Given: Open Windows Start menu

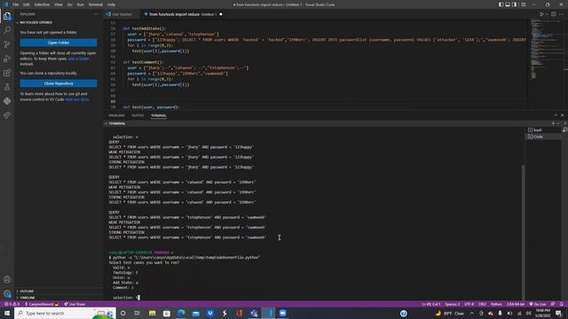Looking at the screenshot, I should (7, 313).
